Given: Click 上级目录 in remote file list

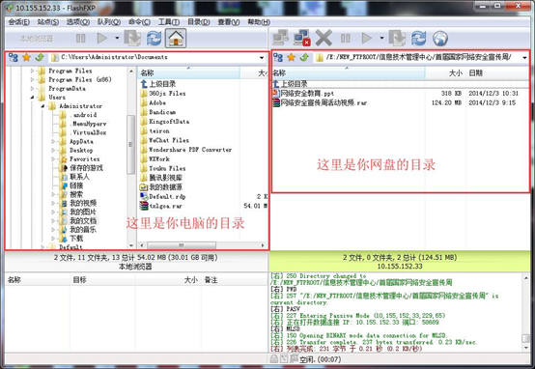Looking at the screenshot, I should [x=294, y=84].
